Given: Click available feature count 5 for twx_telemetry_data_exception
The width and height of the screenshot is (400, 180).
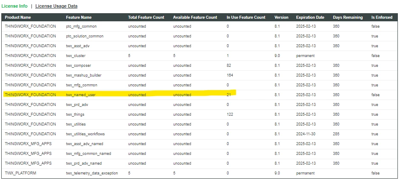Looking at the screenshot, I should (x=174, y=173).
